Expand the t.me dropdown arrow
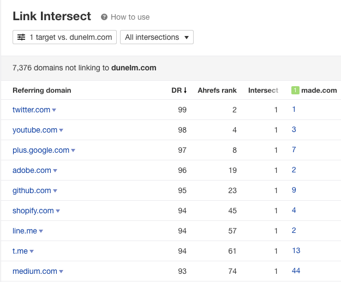This screenshot has width=341, height=282. coord(32,251)
